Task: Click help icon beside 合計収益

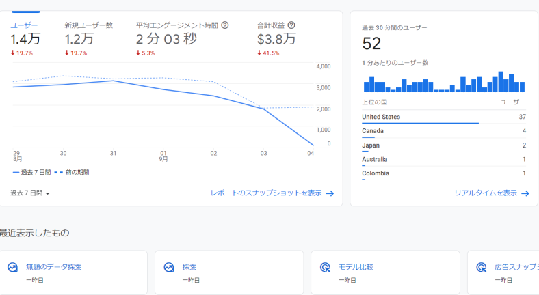Action: pyautogui.click(x=291, y=25)
